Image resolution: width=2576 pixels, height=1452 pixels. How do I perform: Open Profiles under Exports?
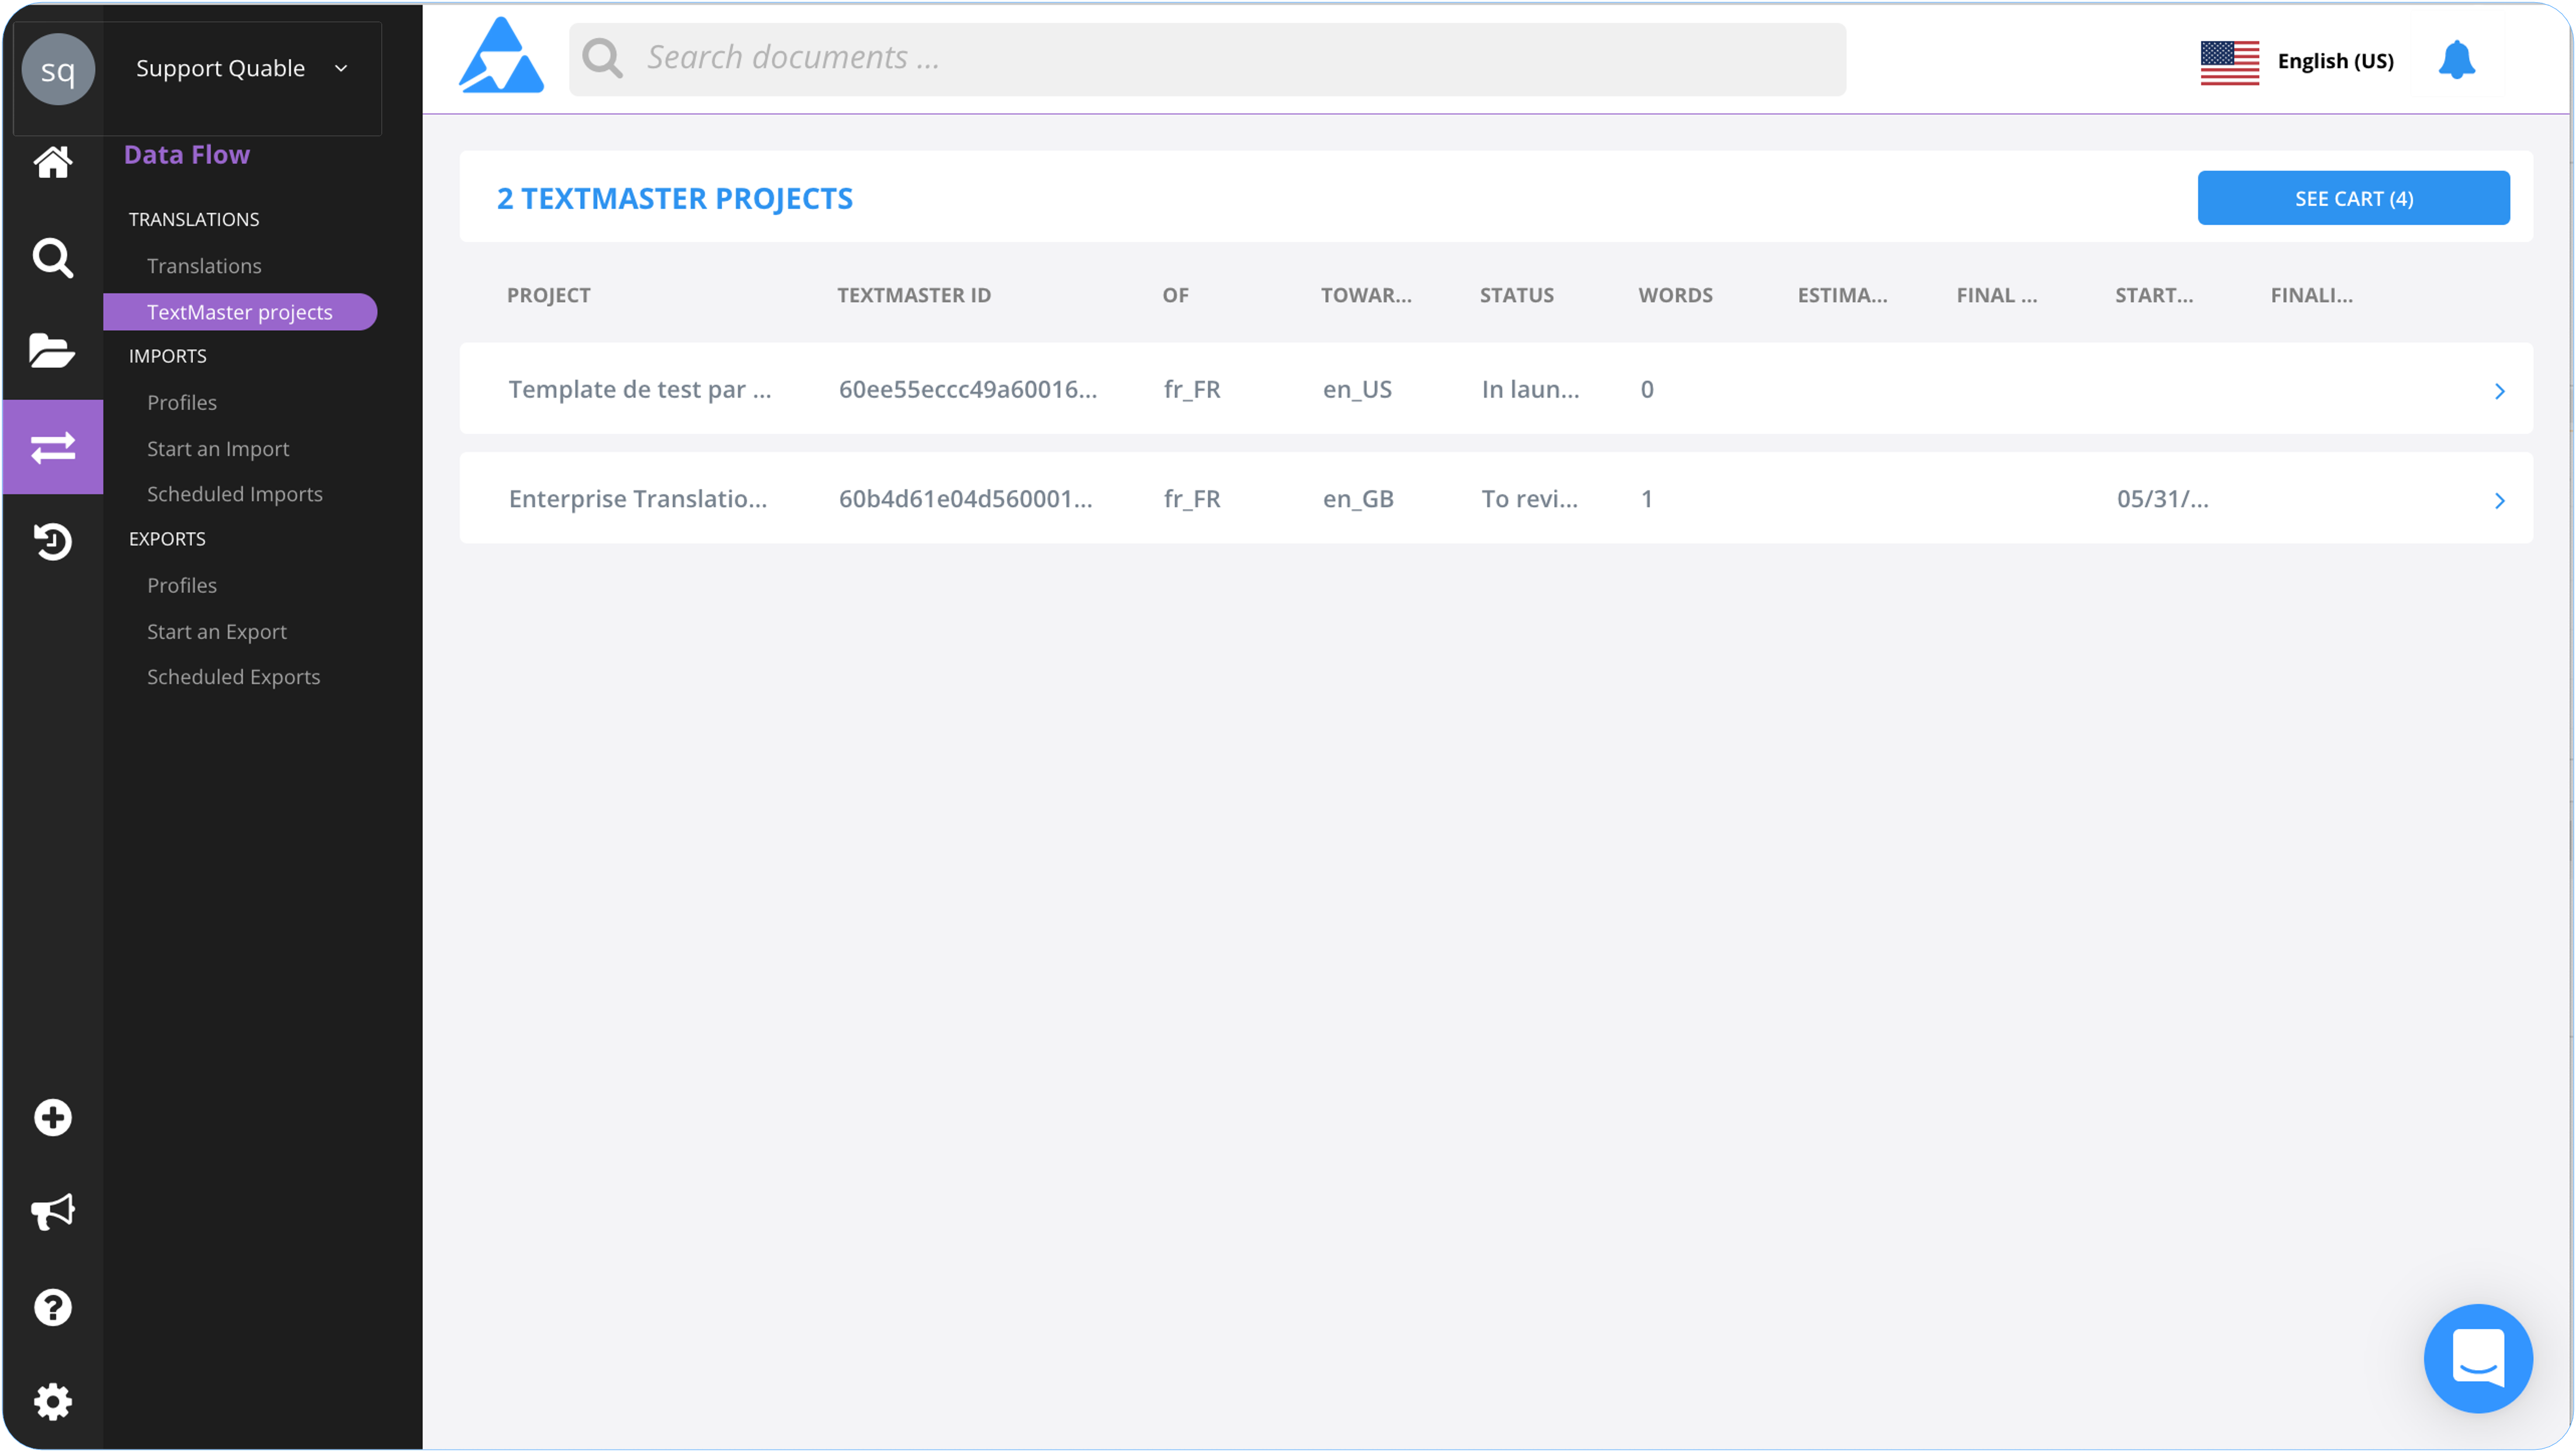click(182, 585)
